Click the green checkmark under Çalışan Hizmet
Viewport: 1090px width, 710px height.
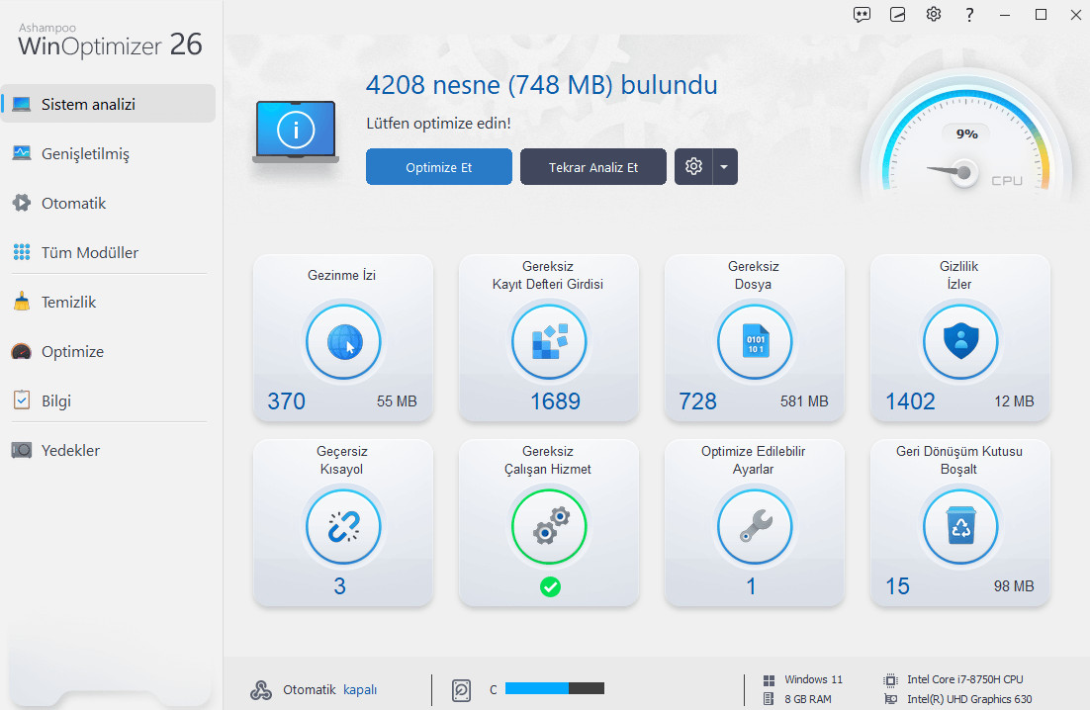coord(550,587)
